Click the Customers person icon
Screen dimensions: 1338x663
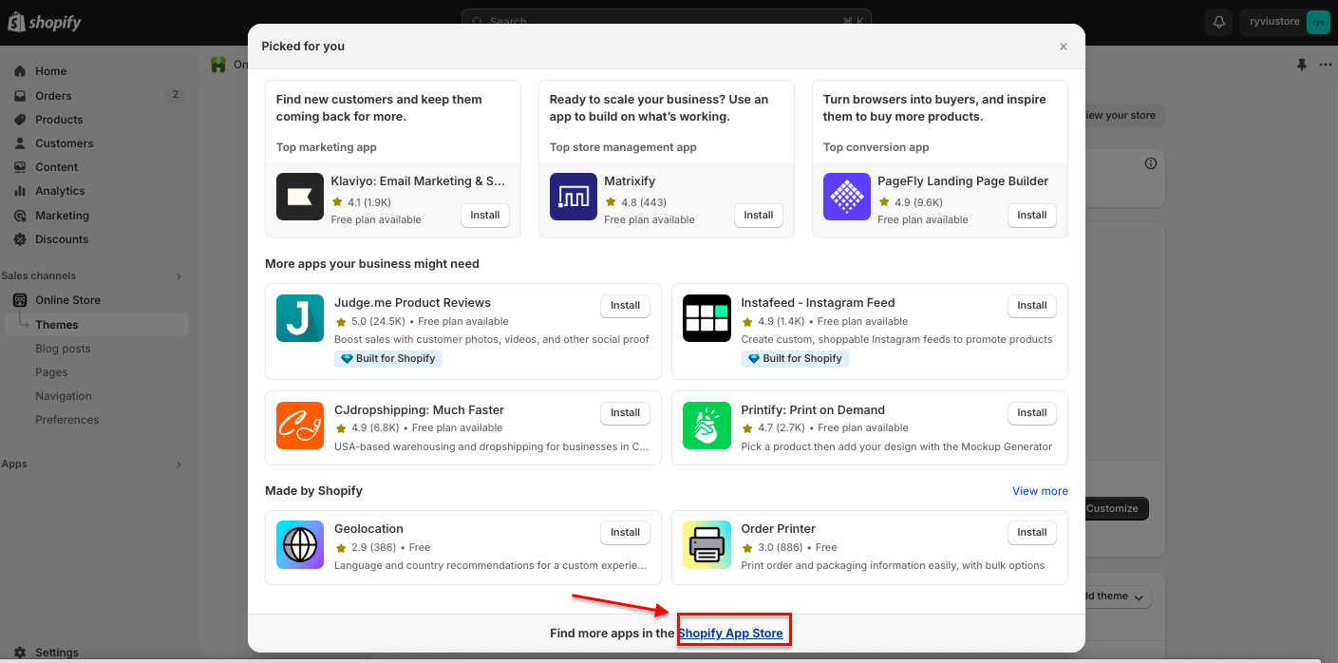[x=20, y=143]
